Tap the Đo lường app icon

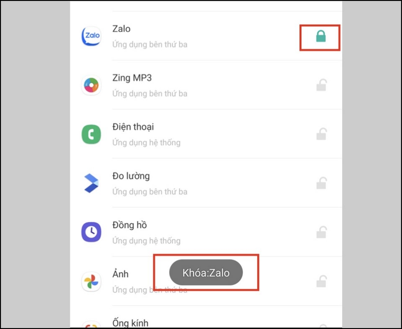tap(91, 183)
